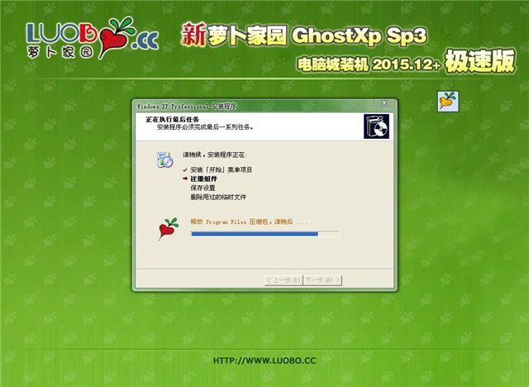Image resolution: width=529 pixels, height=387 pixels.
Task: Click the 新萝卜家园 GhostXp Sp3 title
Action: pos(304,35)
